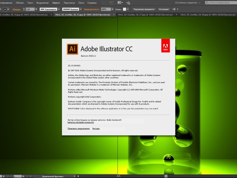
Task: Open the Стиль graphic style dropdown arrow
Action: pos(128,9)
